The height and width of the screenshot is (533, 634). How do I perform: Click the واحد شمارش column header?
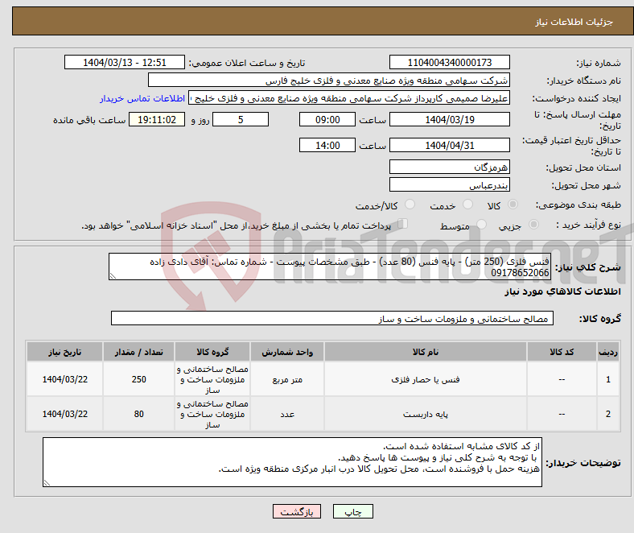pos(287,352)
